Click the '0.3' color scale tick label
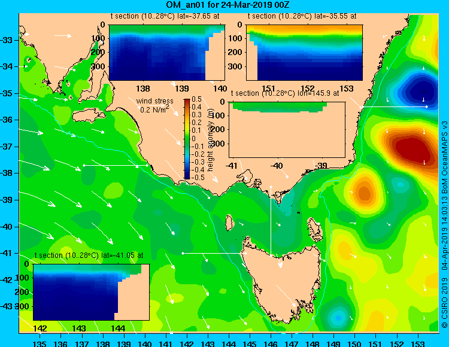Viewport: 449px width, 347px height. click(196, 115)
